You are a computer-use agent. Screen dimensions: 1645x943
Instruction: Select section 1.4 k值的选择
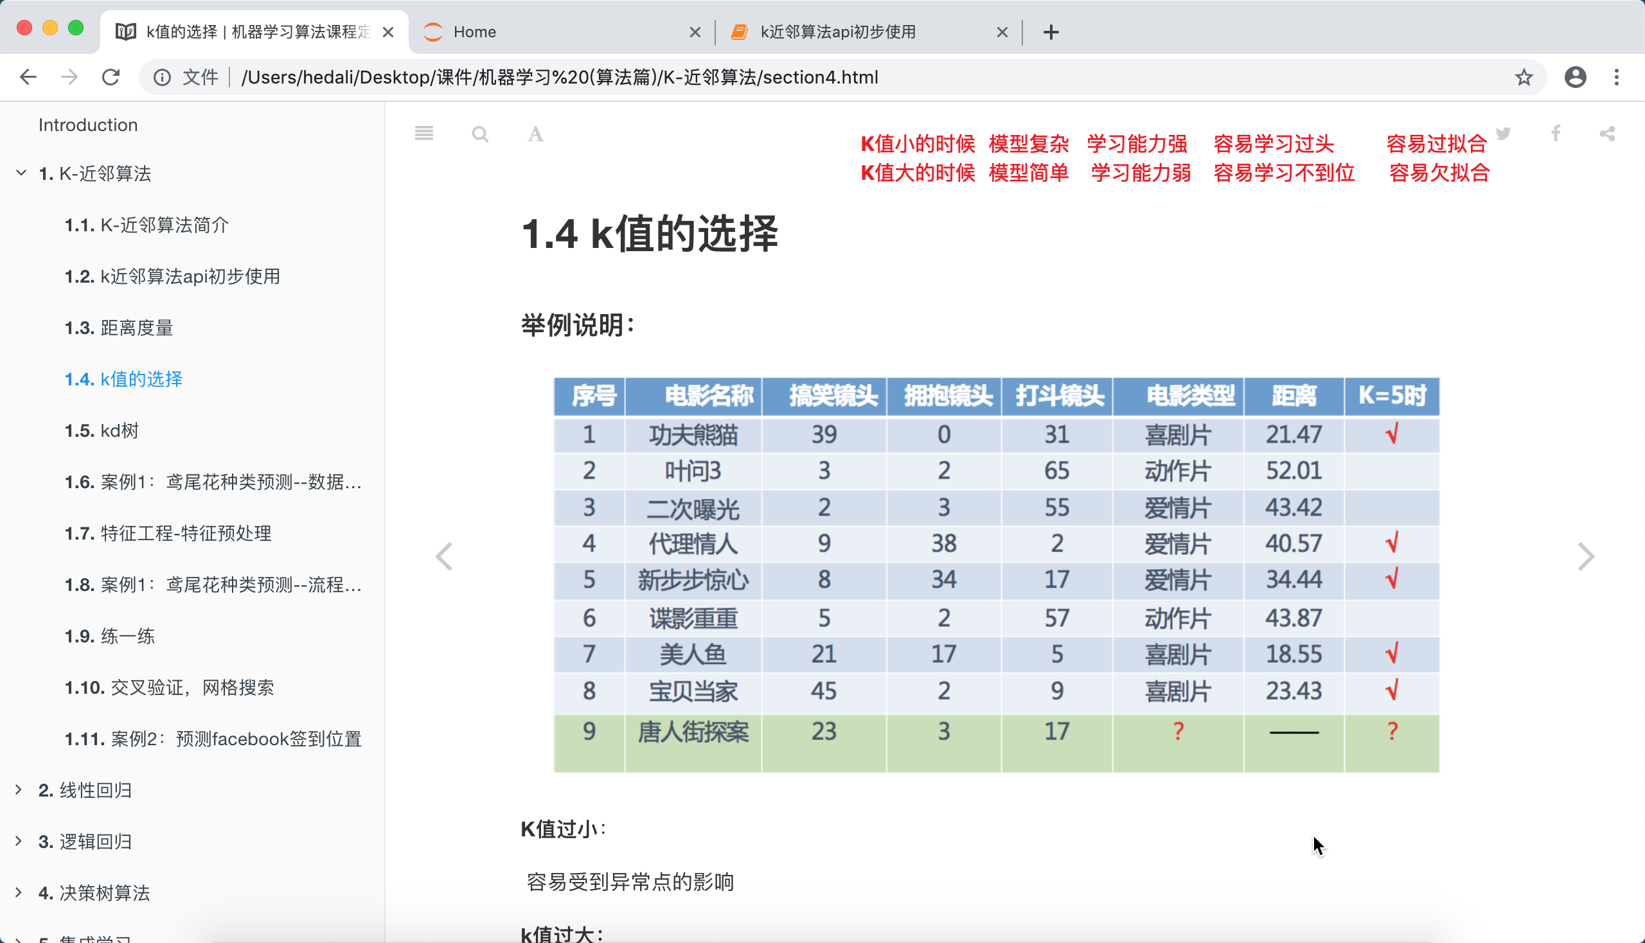[124, 379]
